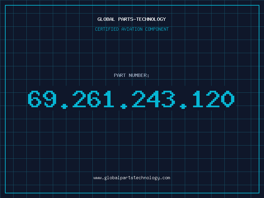
Task: Select the word CERTIFIED in the subtitle
Action: (x=107, y=29)
